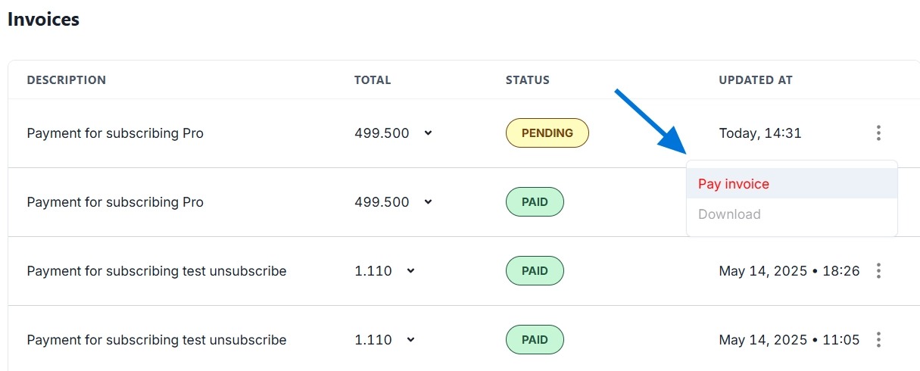Expand the total chevron of the paid Pro invoice
The image size is (920, 371).
tap(428, 202)
